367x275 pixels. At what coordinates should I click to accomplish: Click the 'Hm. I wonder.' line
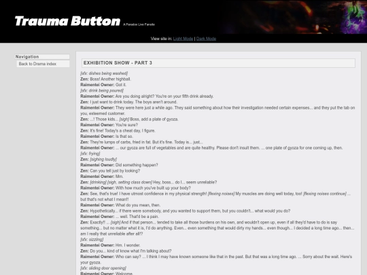[110, 245]
